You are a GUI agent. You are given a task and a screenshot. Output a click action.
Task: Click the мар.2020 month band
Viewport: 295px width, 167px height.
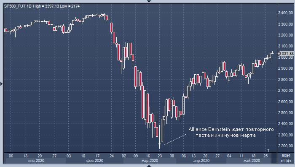point(150,161)
